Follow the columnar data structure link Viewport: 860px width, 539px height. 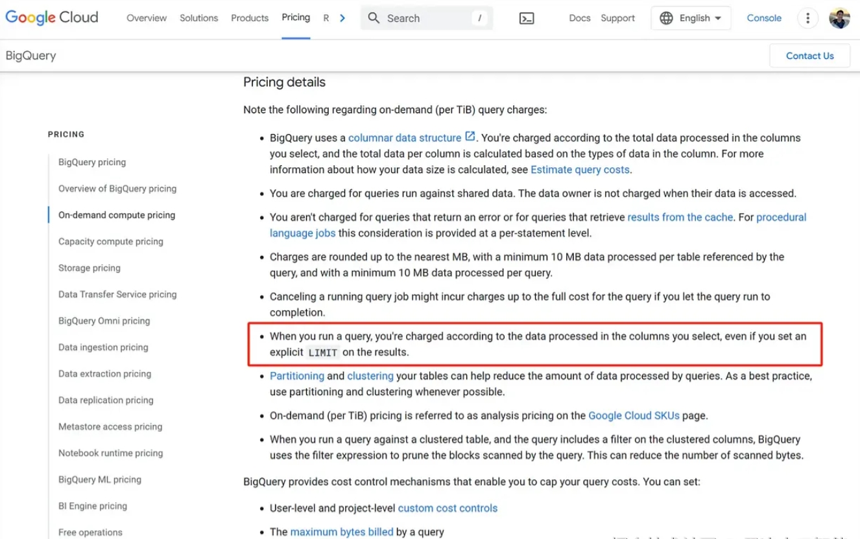pyautogui.click(x=405, y=137)
